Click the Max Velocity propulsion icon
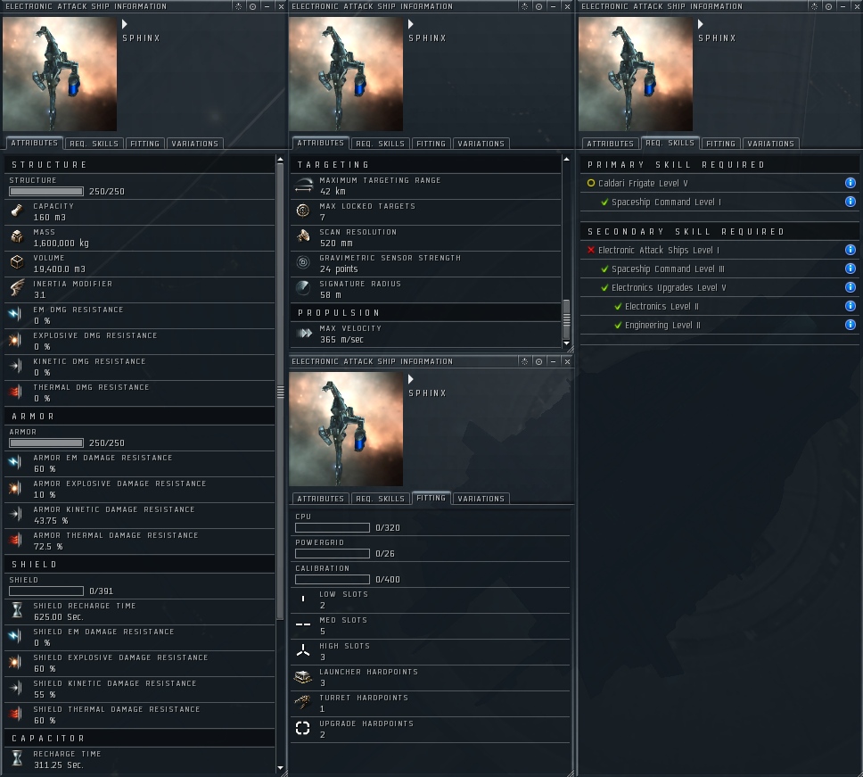The width and height of the screenshot is (863, 777). 304,333
